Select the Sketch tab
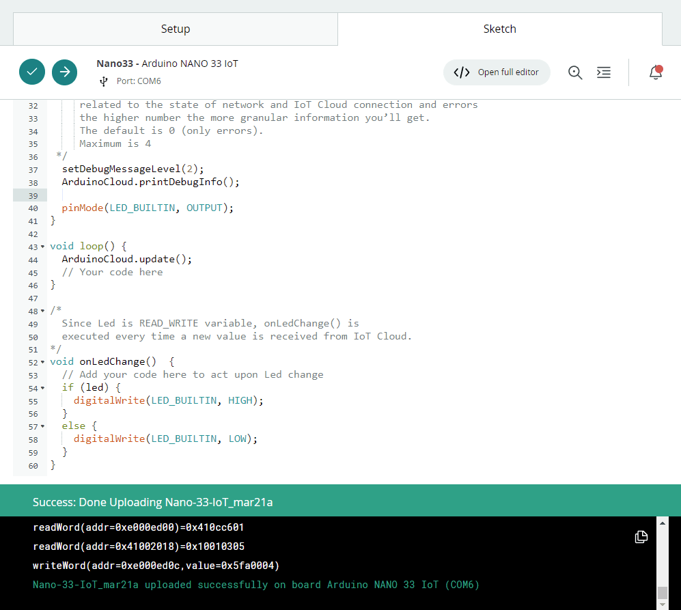 click(500, 29)
